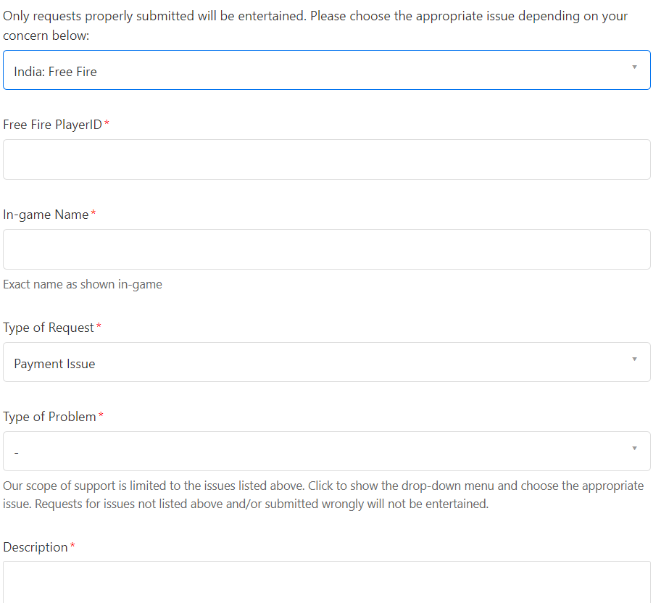Click the Type of Problem label
The width and height of the screenshot is (669, 603).
coord(49,417)
